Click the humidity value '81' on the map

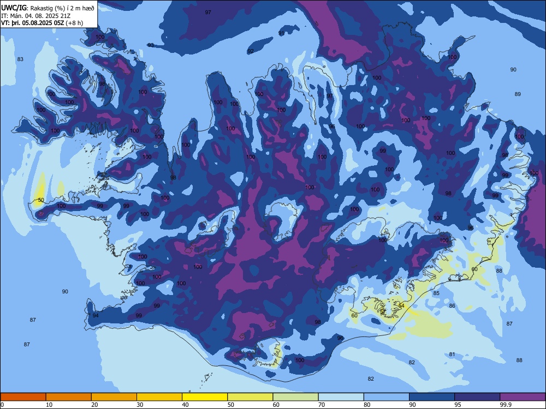[x=452, y=354]
